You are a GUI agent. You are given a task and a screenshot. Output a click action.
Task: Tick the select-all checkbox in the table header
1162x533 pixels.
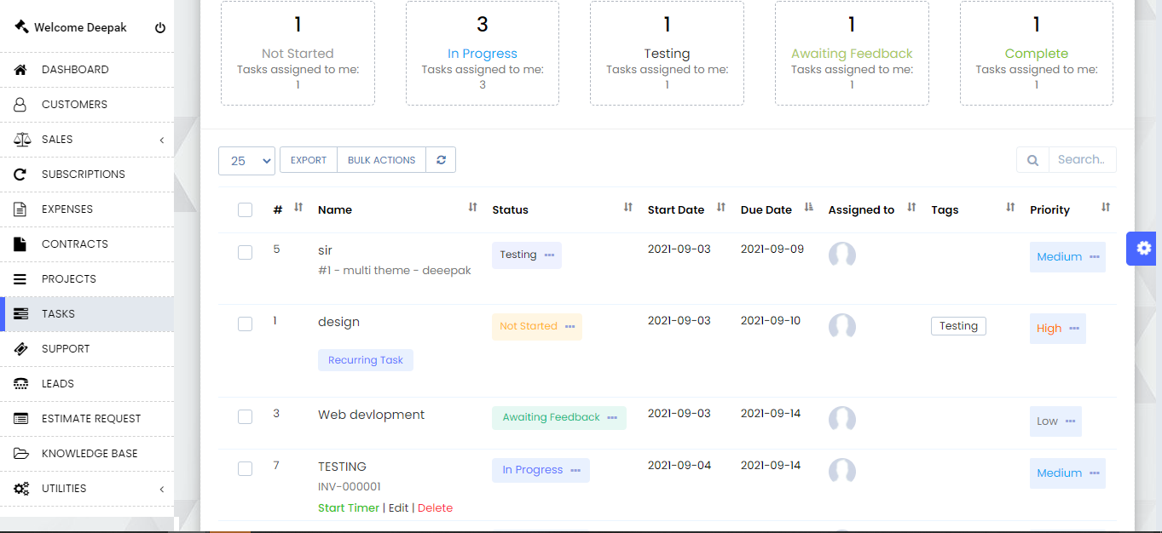pos(245,209)
